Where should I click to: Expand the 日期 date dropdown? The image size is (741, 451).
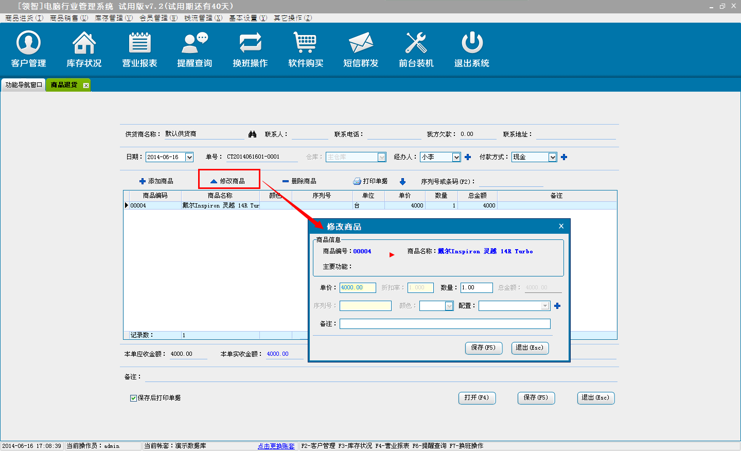pyautogui.click(x=189, y=158)
